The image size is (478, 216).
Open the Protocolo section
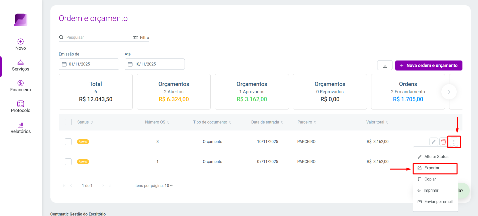coord(21,107)
